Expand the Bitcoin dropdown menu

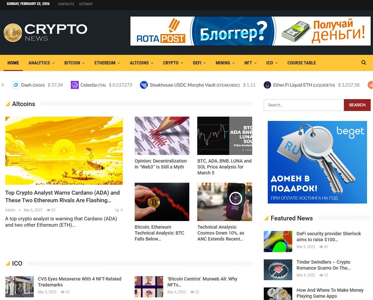click(74, 63)
